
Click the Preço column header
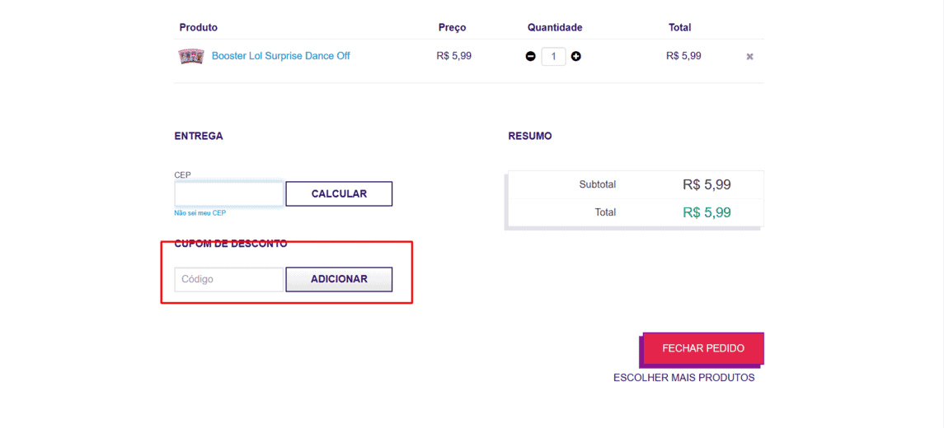coord(452,28)
